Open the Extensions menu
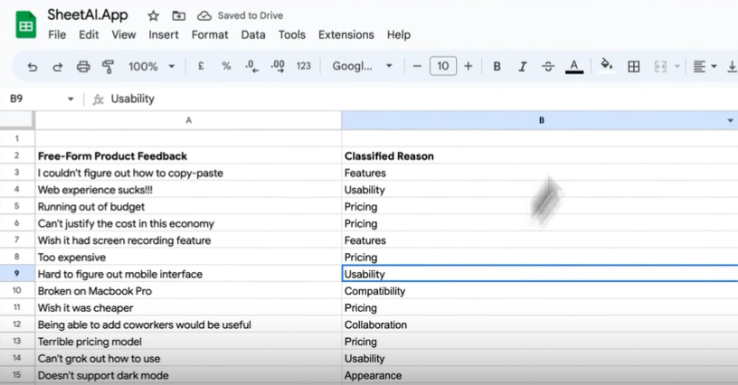The image size is (738, 385). coord(345,35)
